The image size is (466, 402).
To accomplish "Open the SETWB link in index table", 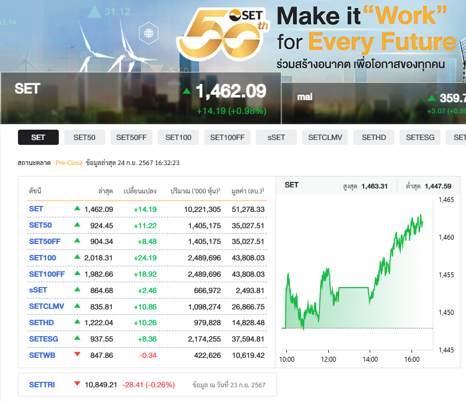I will [x=42, y=355].
